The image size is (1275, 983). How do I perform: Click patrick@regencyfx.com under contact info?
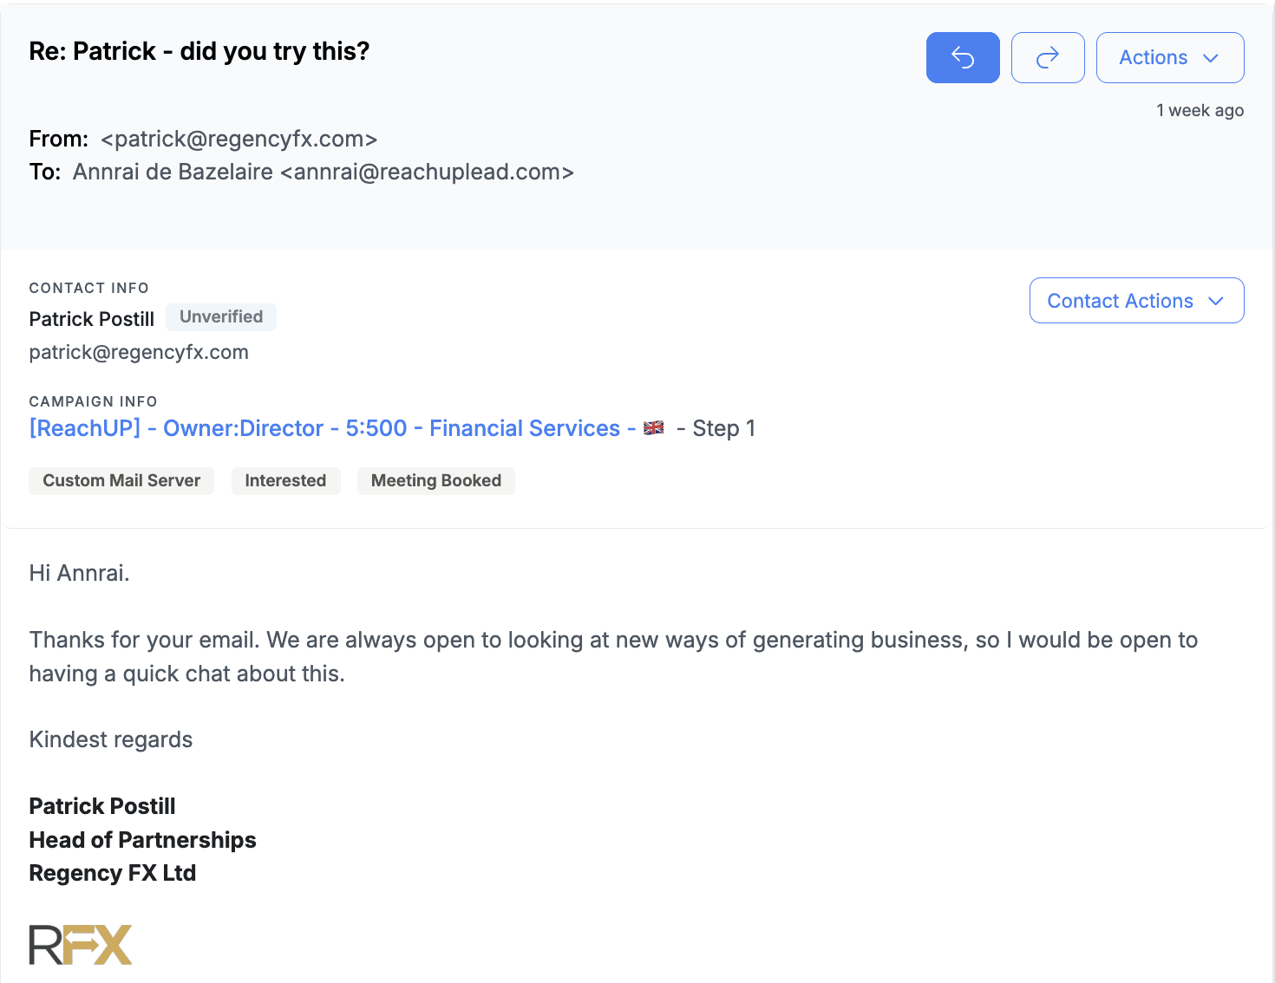[139, 352]
